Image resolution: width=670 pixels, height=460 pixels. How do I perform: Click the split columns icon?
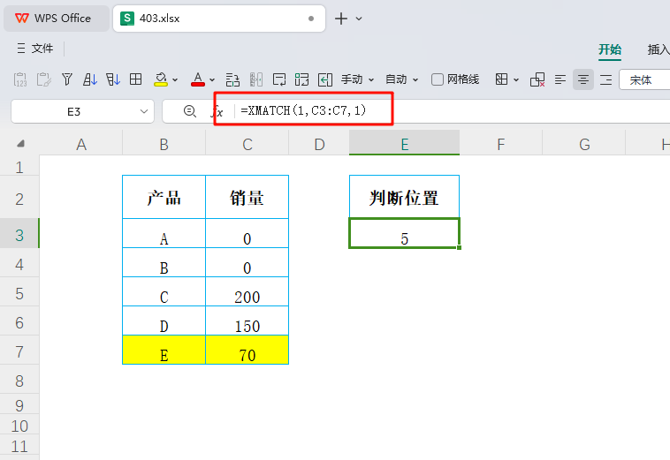point(256,79)
